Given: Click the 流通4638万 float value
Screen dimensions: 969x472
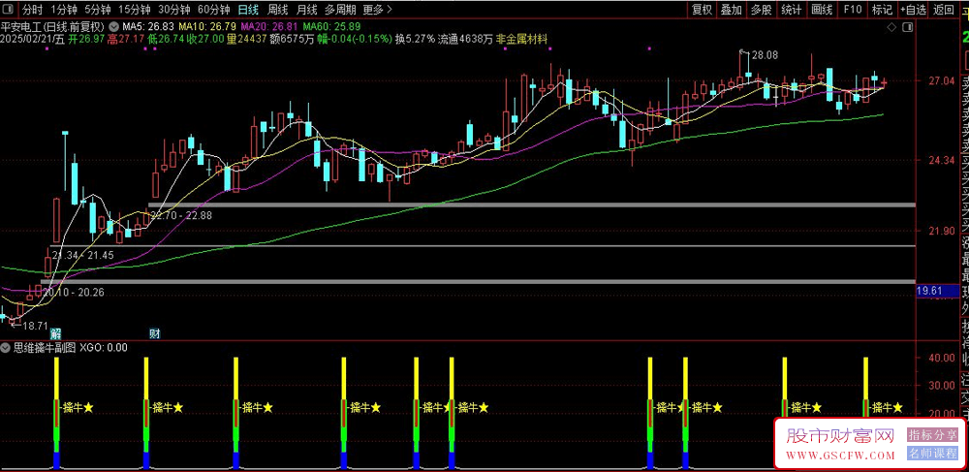Looking at the screenshot, I should click(465, 39).
